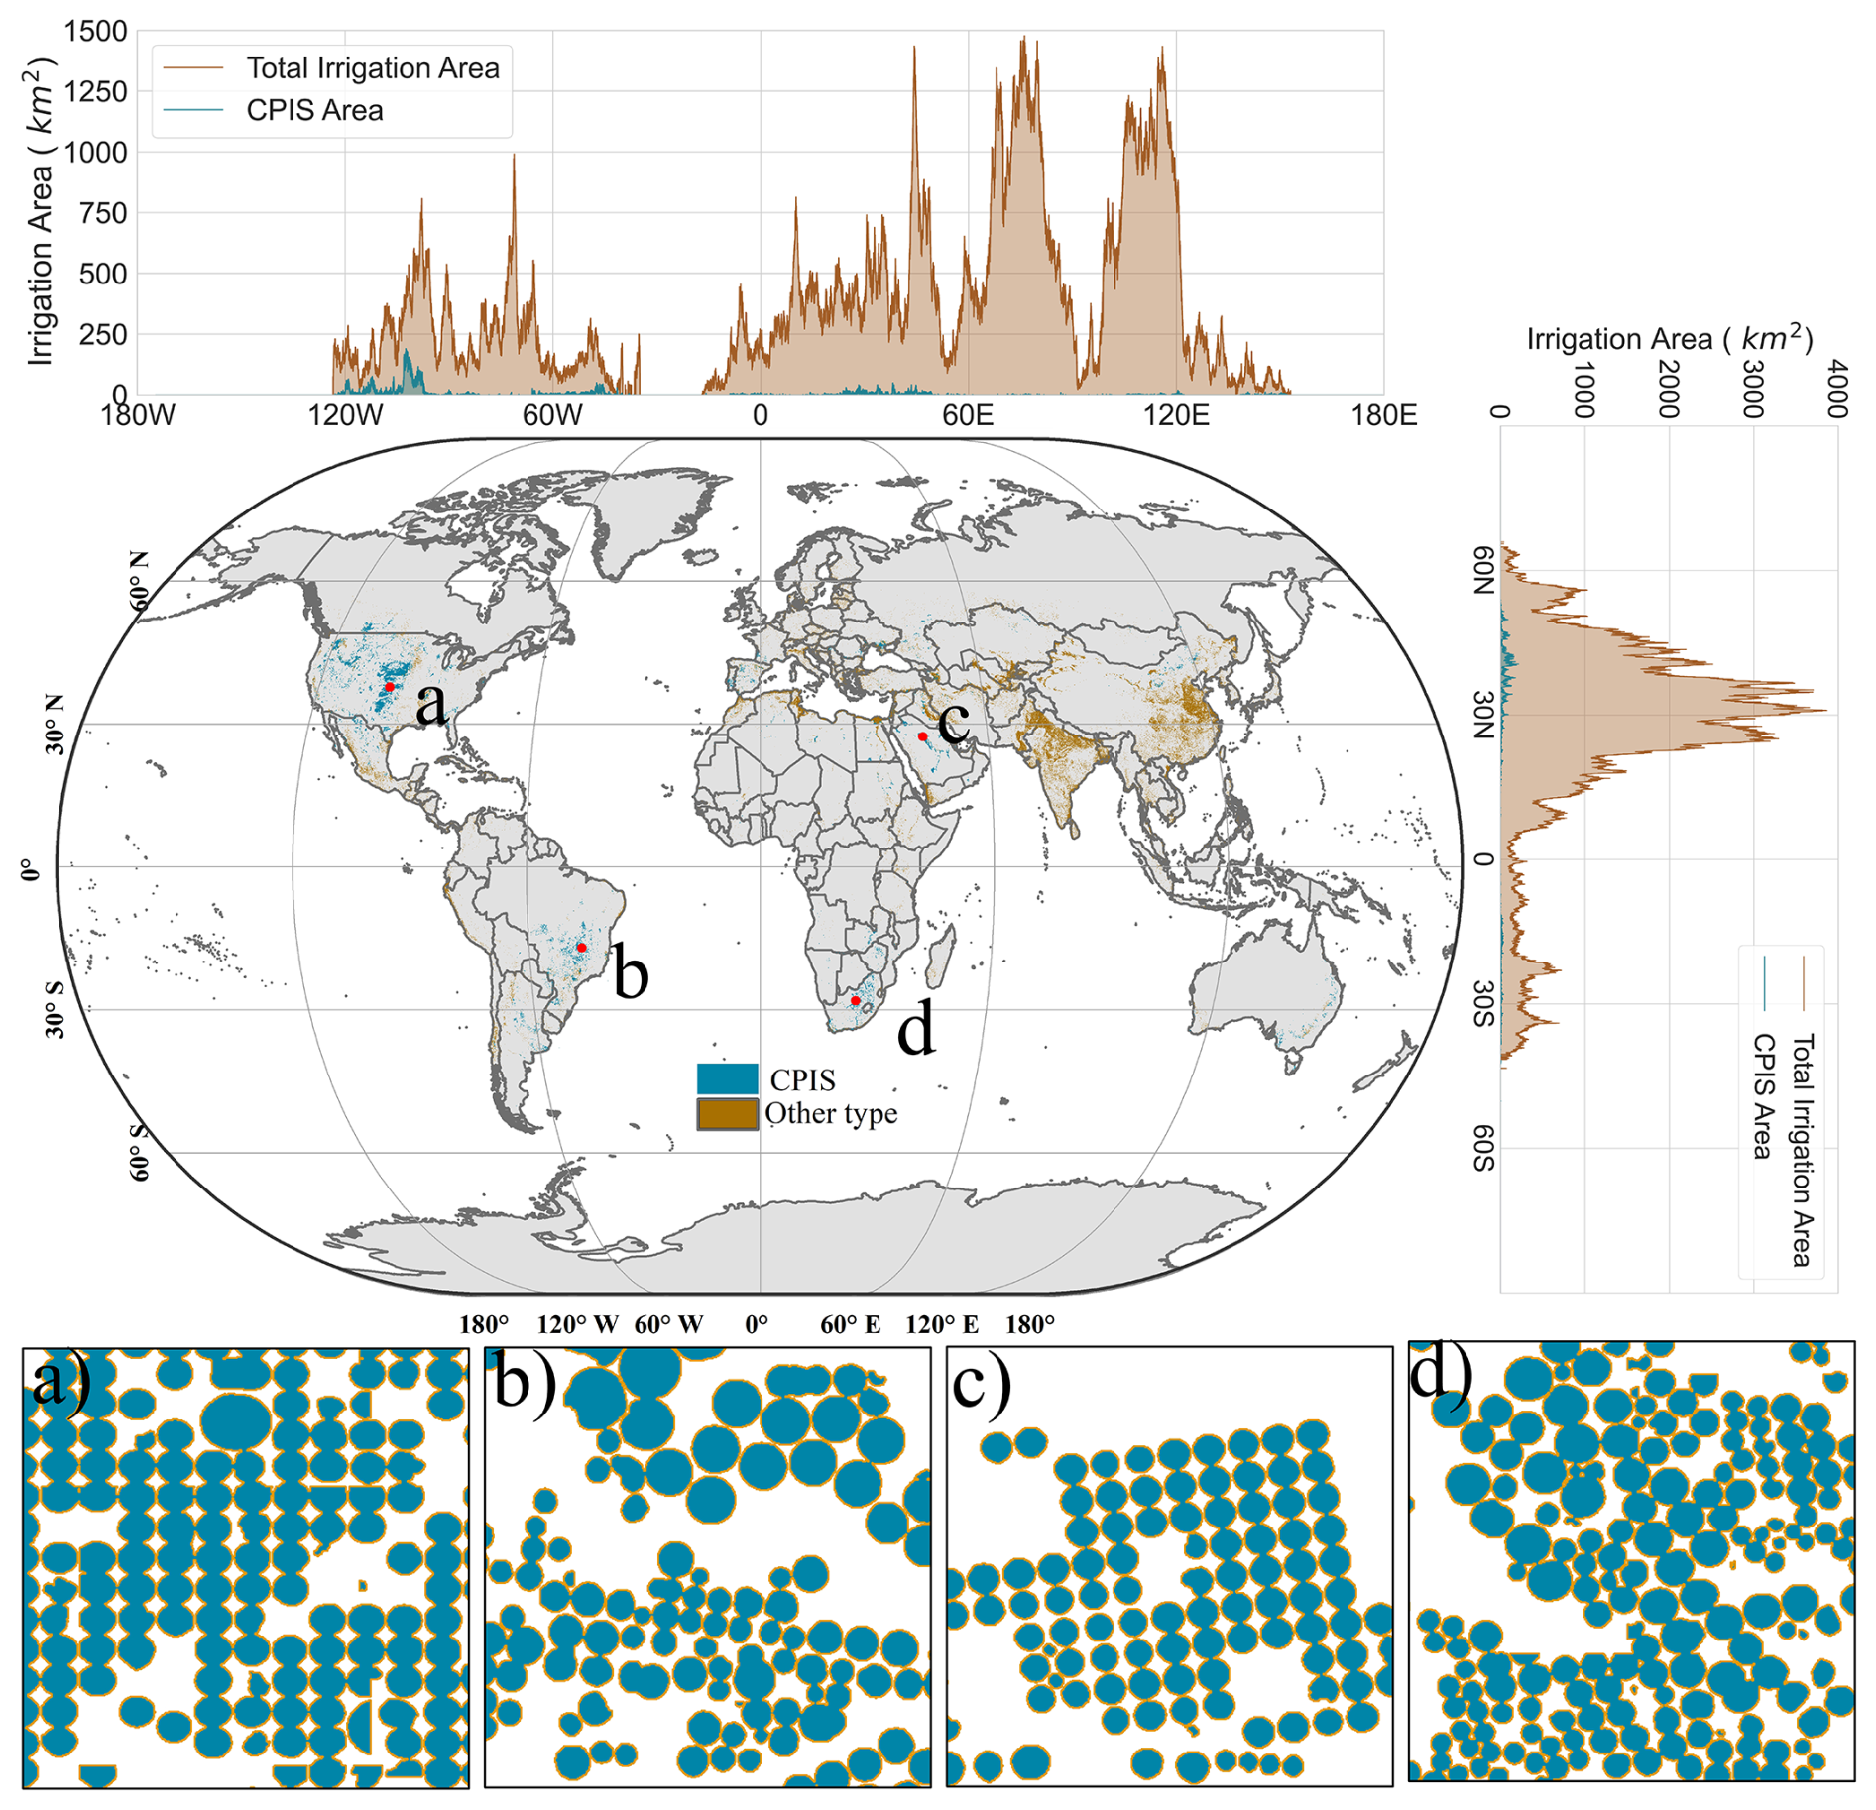
Task: Click the red marker in the United States
Action: point(390,687)
